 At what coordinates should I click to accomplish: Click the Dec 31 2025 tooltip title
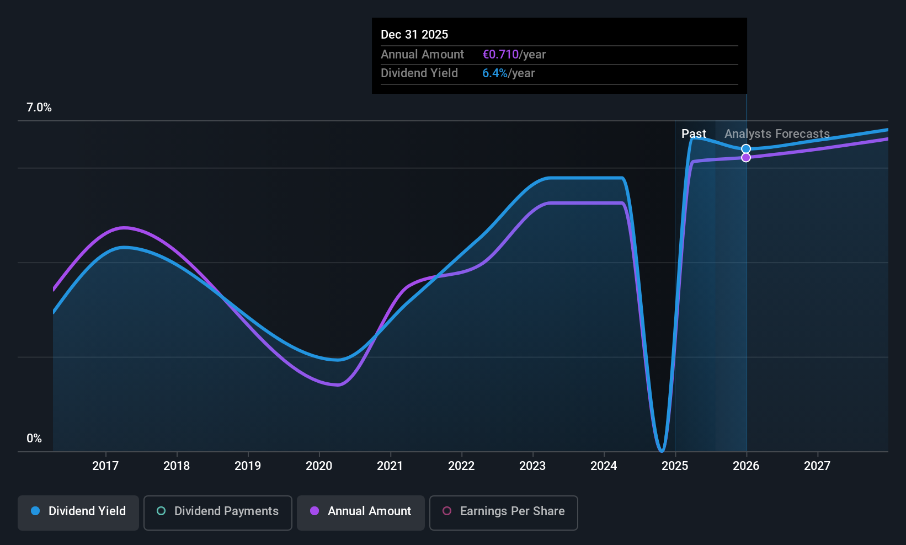point(414,34)
